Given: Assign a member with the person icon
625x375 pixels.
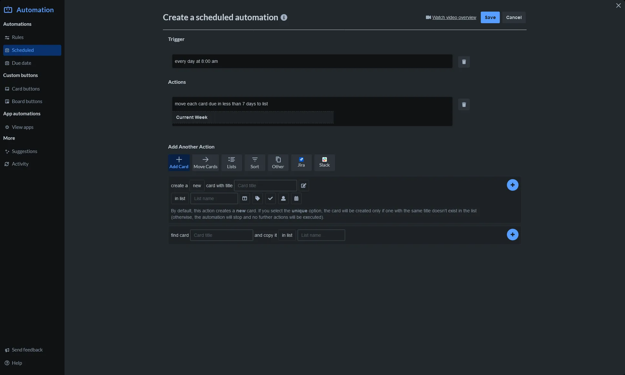Looking at the screenshot, I should tap(283, 198).
